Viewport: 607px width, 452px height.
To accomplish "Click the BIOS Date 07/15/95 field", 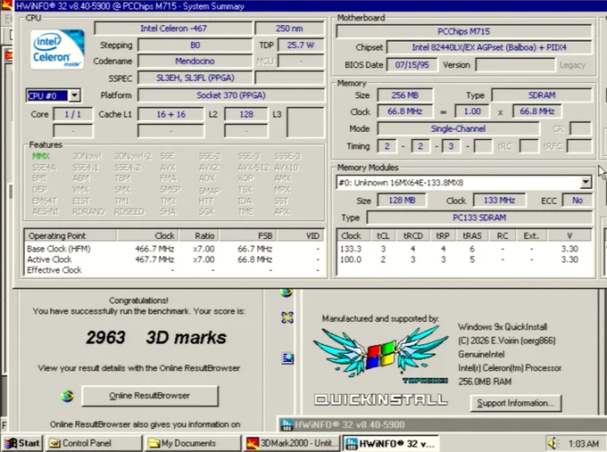I will click(412, 64).
